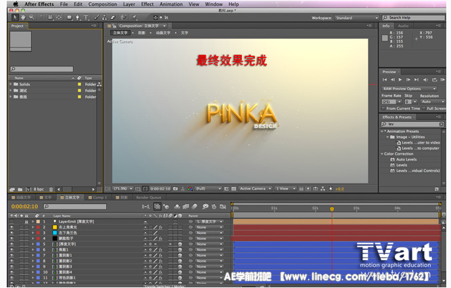Click the region of interest icon
451x288 pixels.
pos(227,189)
